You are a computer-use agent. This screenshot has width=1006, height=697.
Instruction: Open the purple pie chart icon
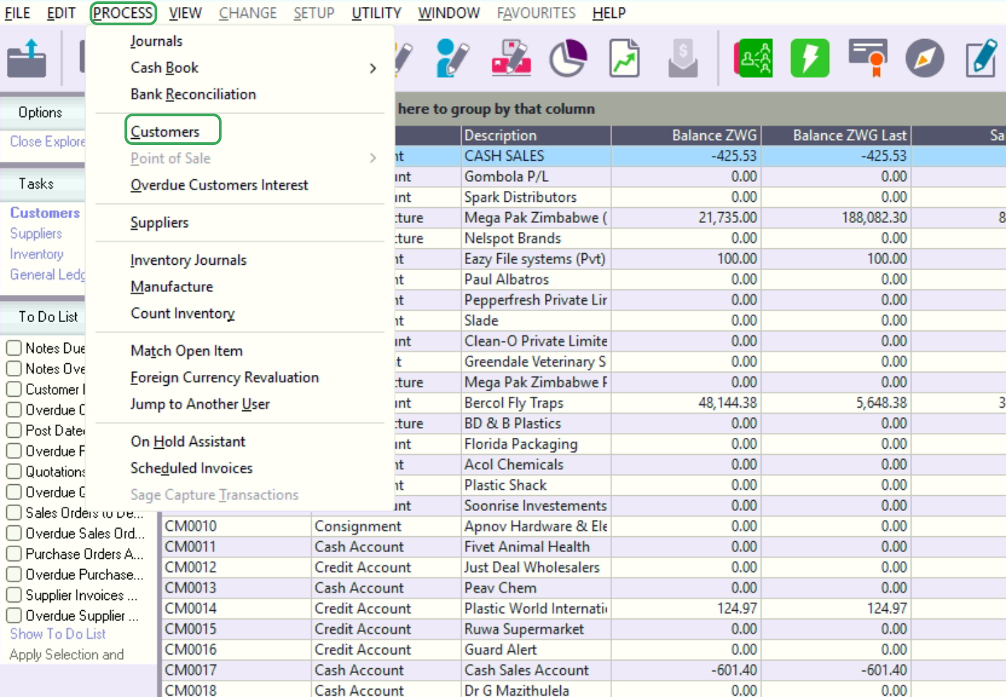(x=568, y=58)
